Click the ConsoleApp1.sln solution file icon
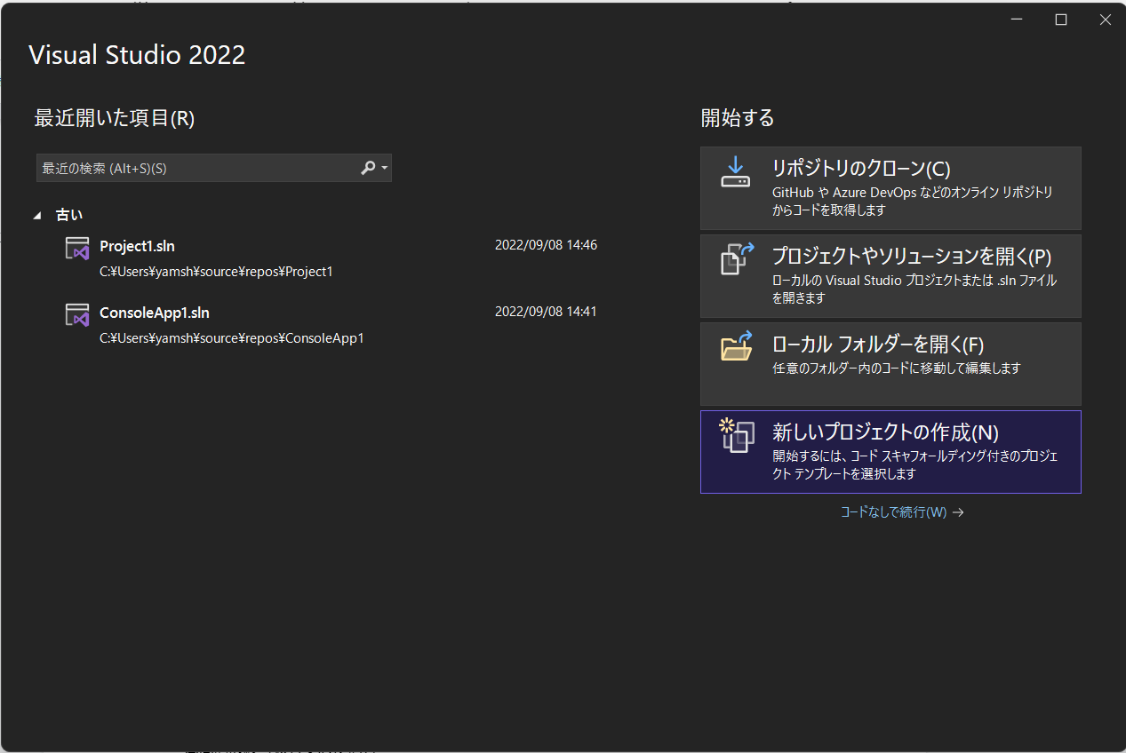Screen dimensions: 1126x753 [x=77, y=314]
